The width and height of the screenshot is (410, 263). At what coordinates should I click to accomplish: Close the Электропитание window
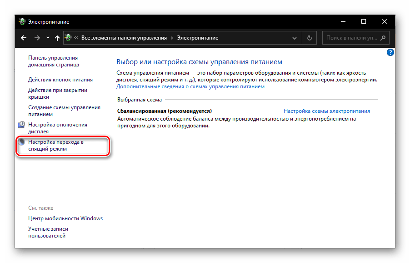385,21
